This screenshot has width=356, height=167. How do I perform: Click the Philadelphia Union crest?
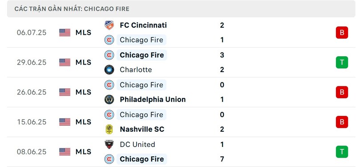109,99
